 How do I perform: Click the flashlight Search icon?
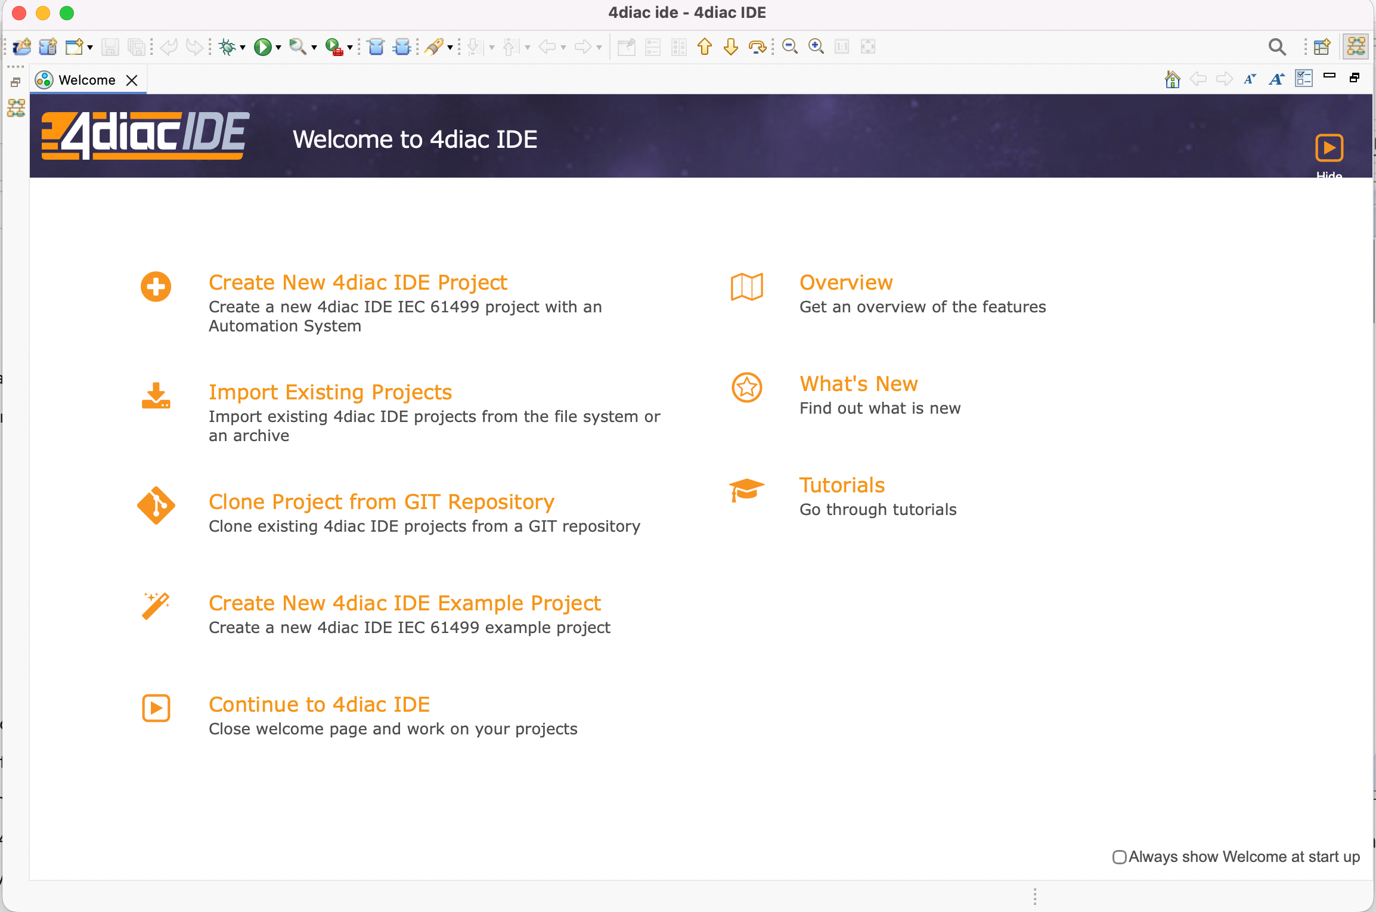[x=435, y=46]
